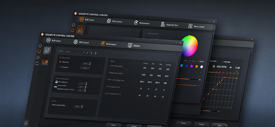275x127 pixels.
Task: Choose the magenta color swatch
Action: (192, 66)
